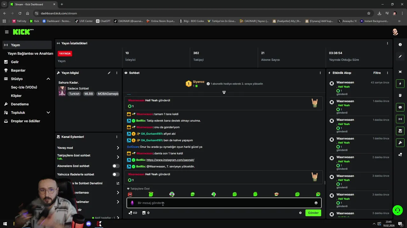This screenshot has height=228, width=407.
Task: Open the pop-out icon for Sohbet Denetimi
Action: pos(118,183)
